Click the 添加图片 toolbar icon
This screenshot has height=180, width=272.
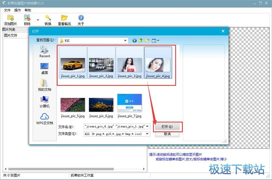(10, 18)
